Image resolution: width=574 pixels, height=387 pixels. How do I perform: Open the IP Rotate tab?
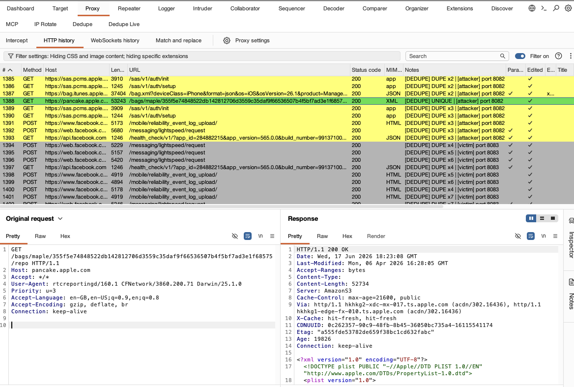click(45, 24)
